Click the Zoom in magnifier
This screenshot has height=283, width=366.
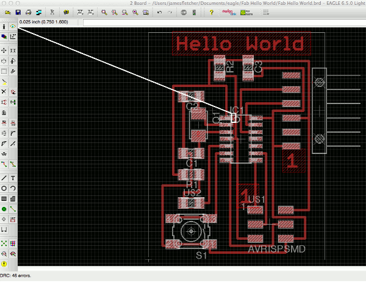tap(115, 12)
